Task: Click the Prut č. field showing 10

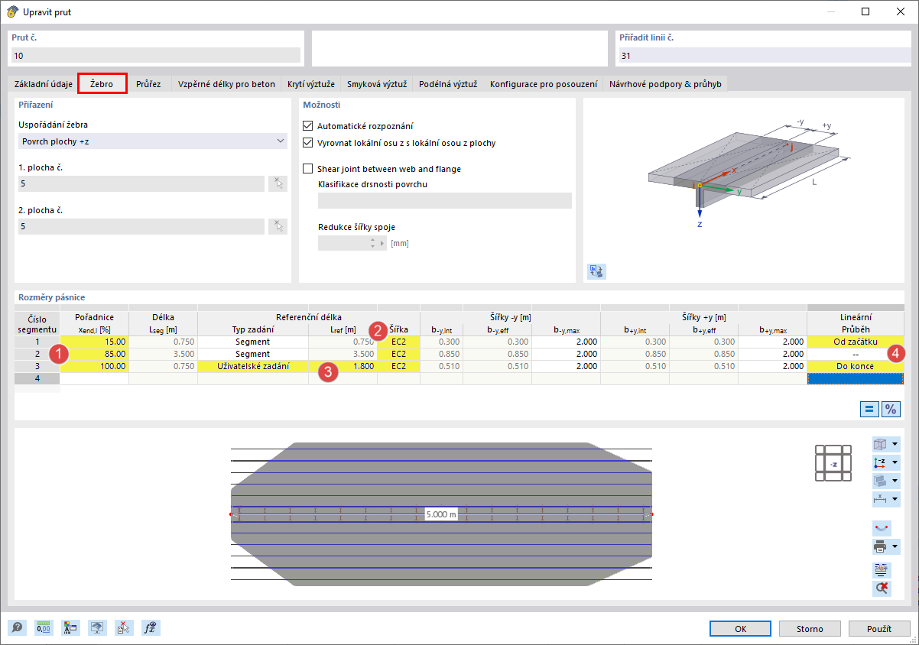Action: tap(155, 55)
